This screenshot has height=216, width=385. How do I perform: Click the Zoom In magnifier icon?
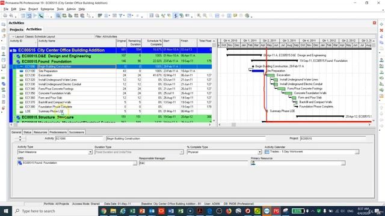pos(199,16)
